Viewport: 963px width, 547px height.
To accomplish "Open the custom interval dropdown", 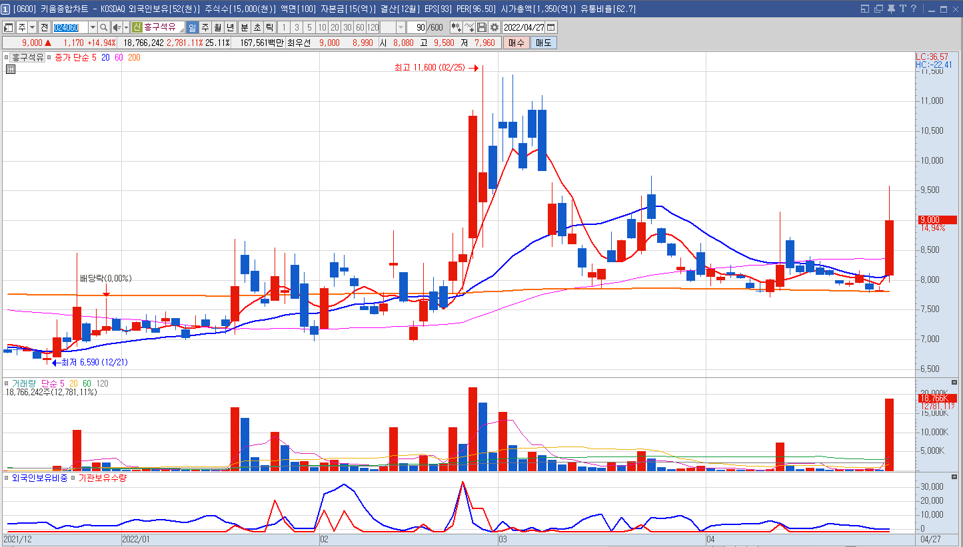I will tap(401, 27).
